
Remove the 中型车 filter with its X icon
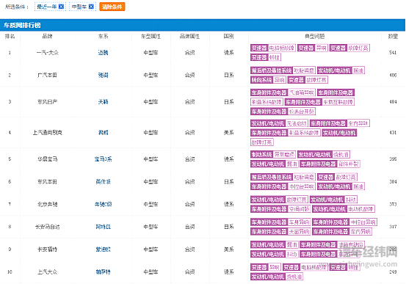coord(91,7)
